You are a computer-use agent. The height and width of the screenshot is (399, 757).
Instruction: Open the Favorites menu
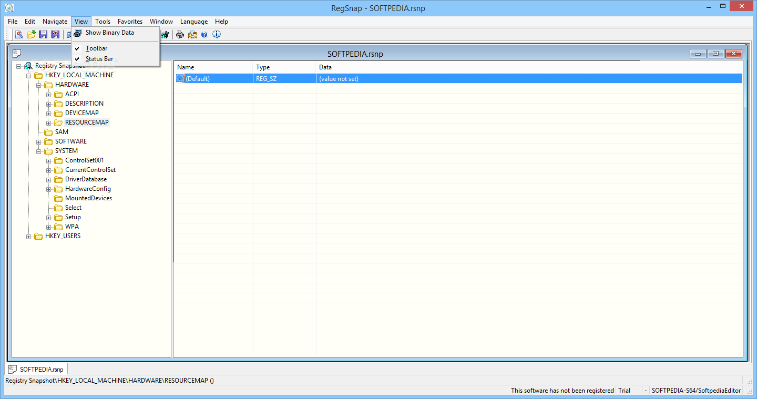pos(130,22)
